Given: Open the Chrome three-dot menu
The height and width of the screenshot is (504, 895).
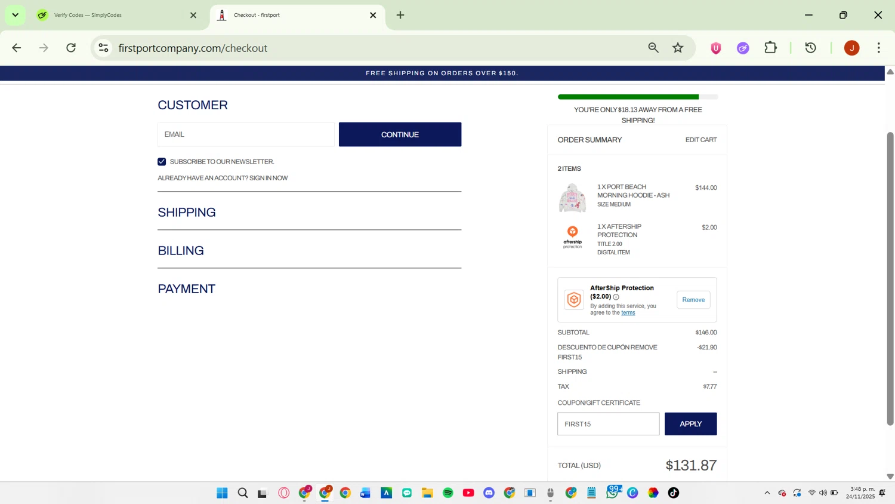Looking at the screenshot, I should coord(878,48).
